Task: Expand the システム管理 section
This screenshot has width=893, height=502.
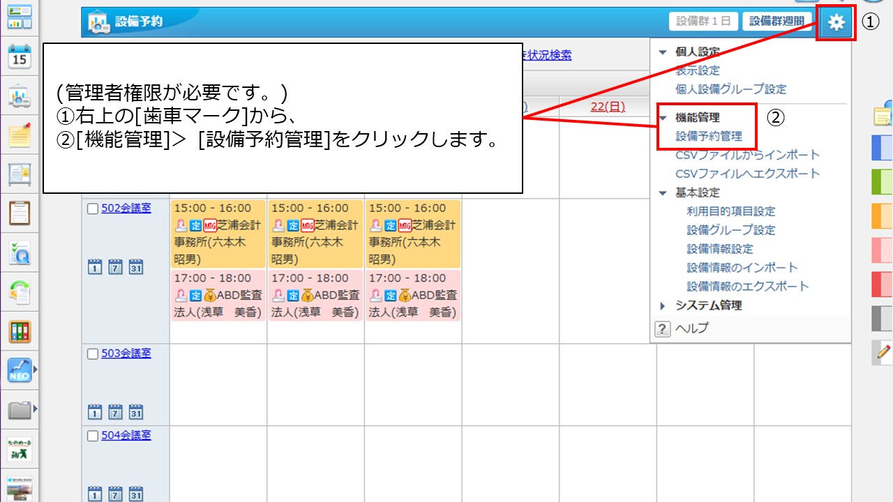Action: 663,305
